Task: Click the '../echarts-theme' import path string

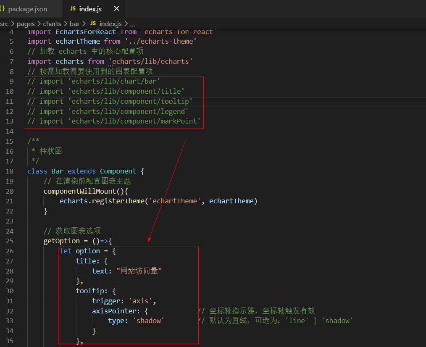Action: [161, 41]
